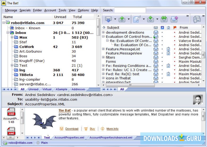This screenshot has width=207, height=147.
Task: Click the Download link in message
Action: point(72,129)
